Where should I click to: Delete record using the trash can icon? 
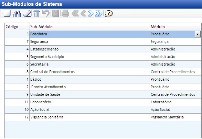36,13
